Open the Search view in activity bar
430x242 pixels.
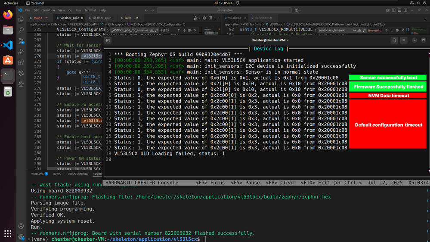pos(21,30)
